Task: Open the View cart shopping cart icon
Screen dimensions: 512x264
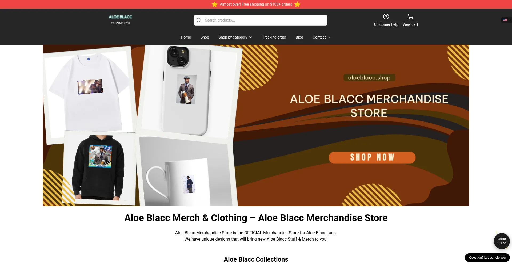Action: [410, 16]
